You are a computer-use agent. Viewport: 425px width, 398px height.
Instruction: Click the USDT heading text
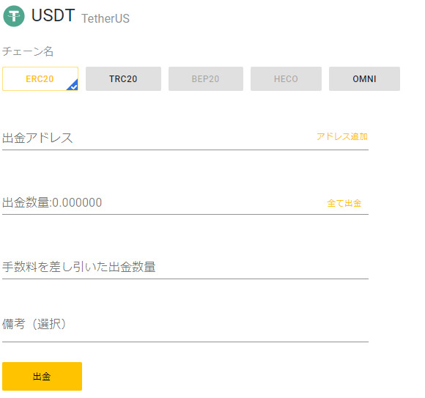(53, 15)
